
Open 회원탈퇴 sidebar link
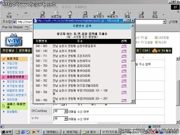tap(12, 112)
